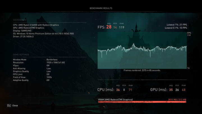Click the 100% Field of View value

click(x=49, y=77)
